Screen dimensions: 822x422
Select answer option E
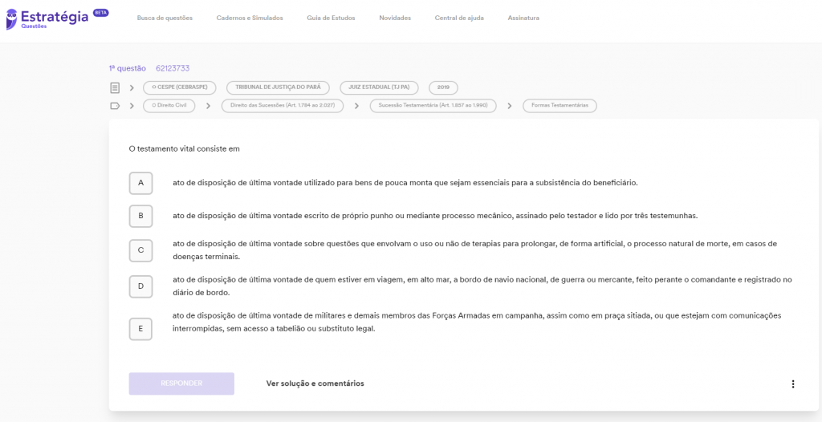tap(140, 329)
